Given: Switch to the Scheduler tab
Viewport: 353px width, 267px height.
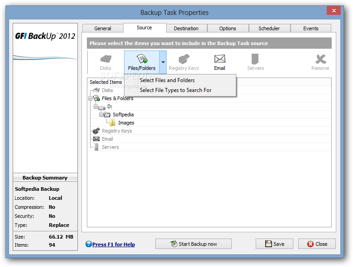Looking at the screenshot, I should (x=269, y=28).
